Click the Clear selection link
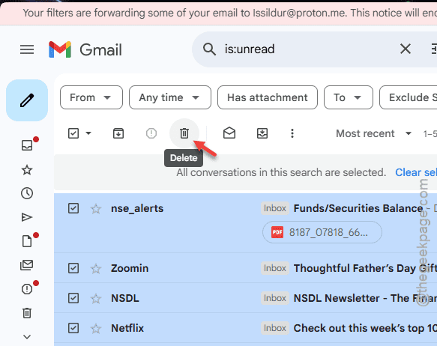The image size is (437, 346). click(416, 172)
